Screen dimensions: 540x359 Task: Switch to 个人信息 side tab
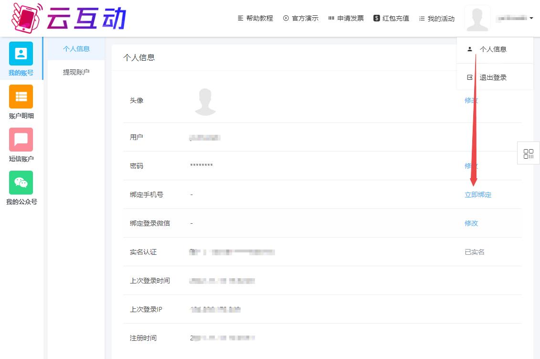76,49
